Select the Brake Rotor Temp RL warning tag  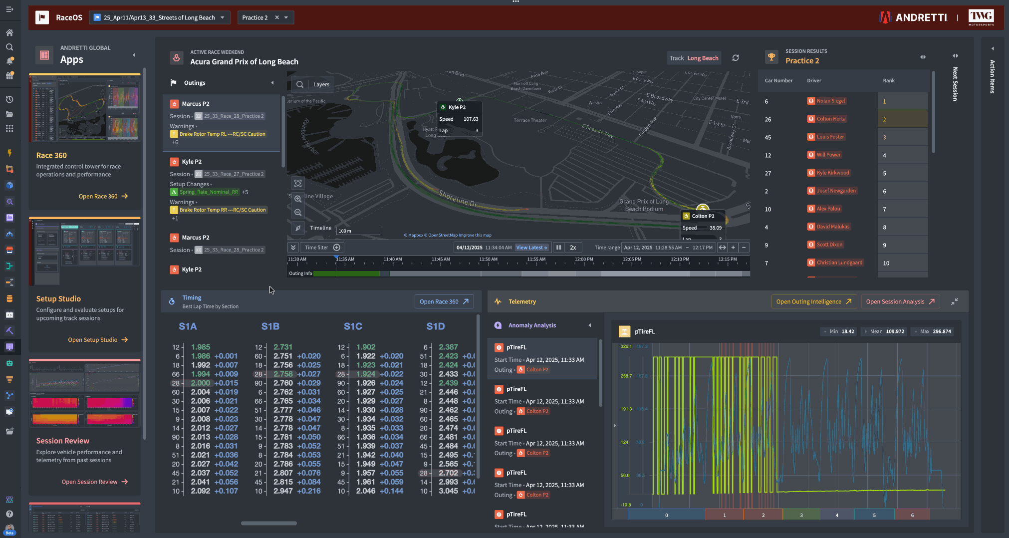pos(220,134)
